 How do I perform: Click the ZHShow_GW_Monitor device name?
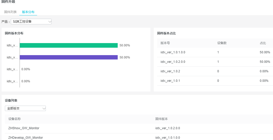click(24, 128)
